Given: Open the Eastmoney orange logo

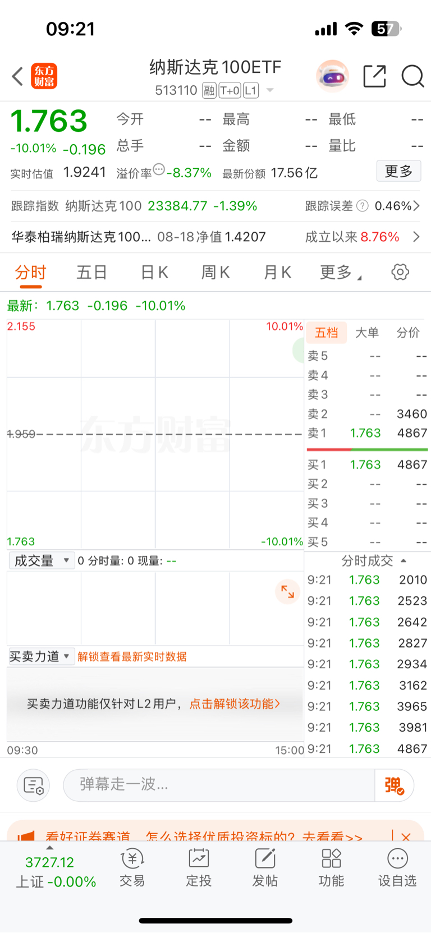Looking at the screenshot, I should point(44,76).
